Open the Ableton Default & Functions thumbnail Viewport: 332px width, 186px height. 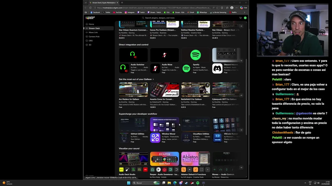click(196, 159)
